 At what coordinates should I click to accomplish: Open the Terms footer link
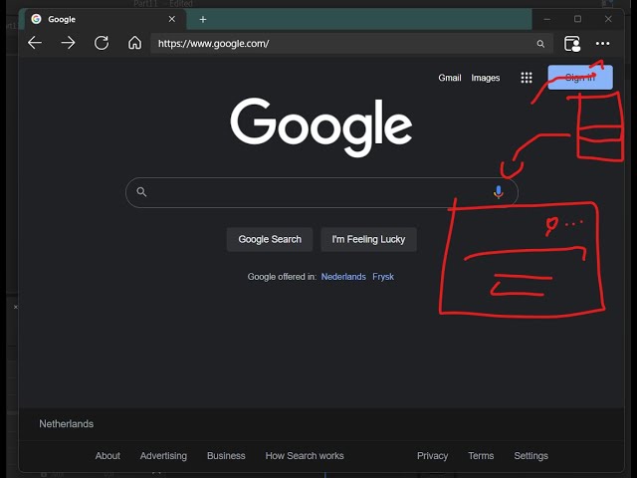tap(481, 456)
